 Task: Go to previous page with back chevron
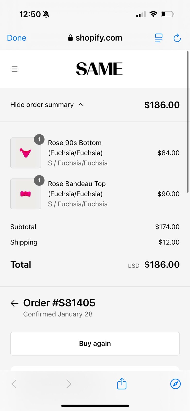tap(14, 384)
